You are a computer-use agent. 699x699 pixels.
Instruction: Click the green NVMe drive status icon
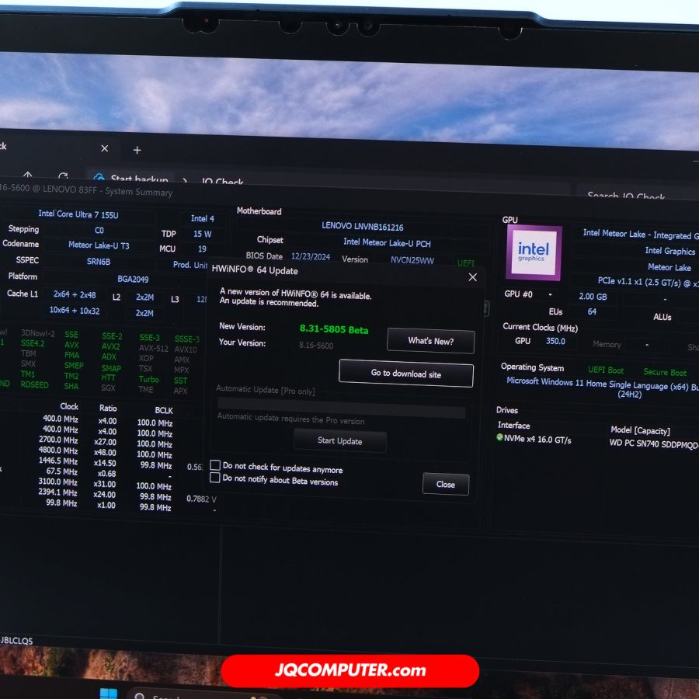pyautogui.click(x=499, y=437)
